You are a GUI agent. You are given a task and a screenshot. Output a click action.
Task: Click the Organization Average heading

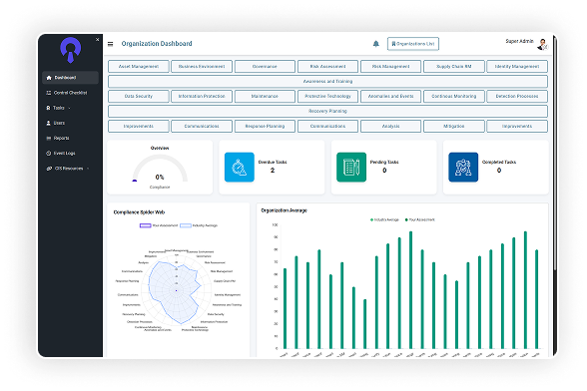click(284, 210)
